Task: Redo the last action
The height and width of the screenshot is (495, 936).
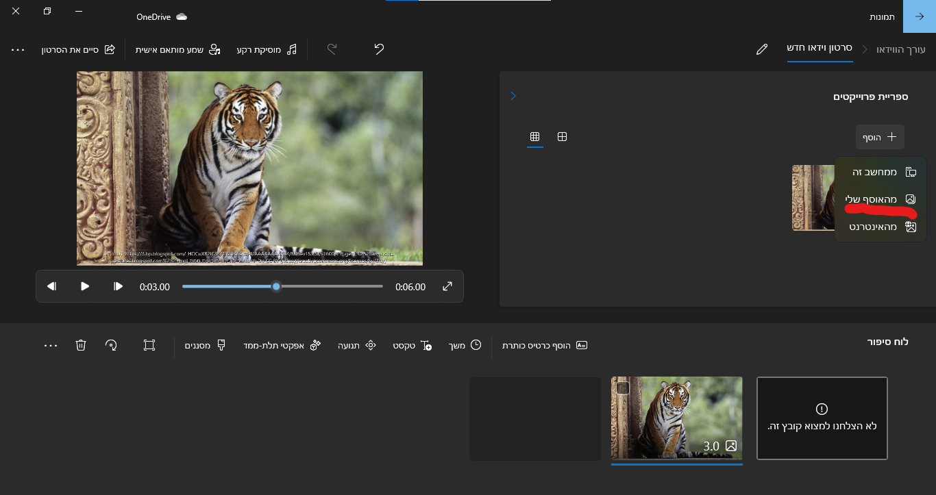Action: click(x=332, y=49)
